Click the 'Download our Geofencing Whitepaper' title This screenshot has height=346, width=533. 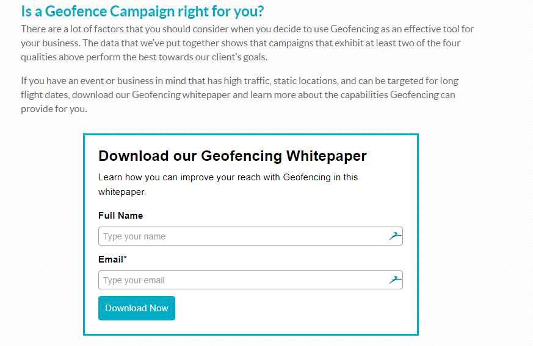pyautogui.click(x=233, y=156)
